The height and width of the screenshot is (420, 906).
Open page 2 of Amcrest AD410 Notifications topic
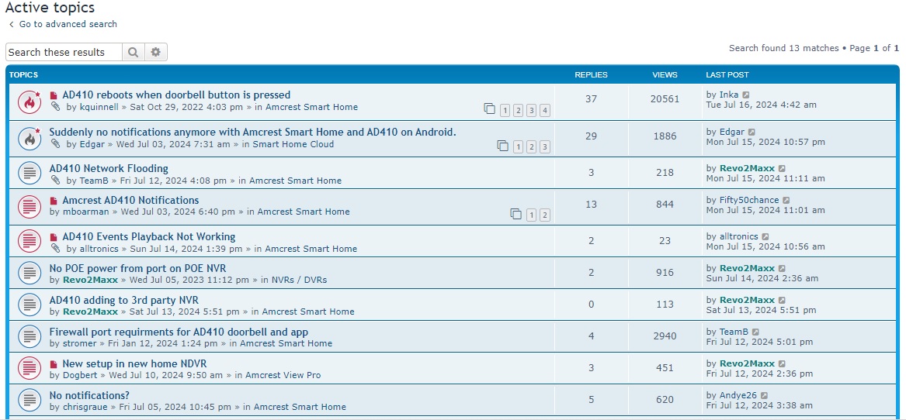(544, 215)
